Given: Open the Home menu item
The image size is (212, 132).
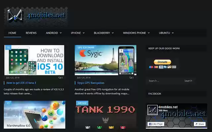Looking at the screenshot, I should tap(12, 33).
